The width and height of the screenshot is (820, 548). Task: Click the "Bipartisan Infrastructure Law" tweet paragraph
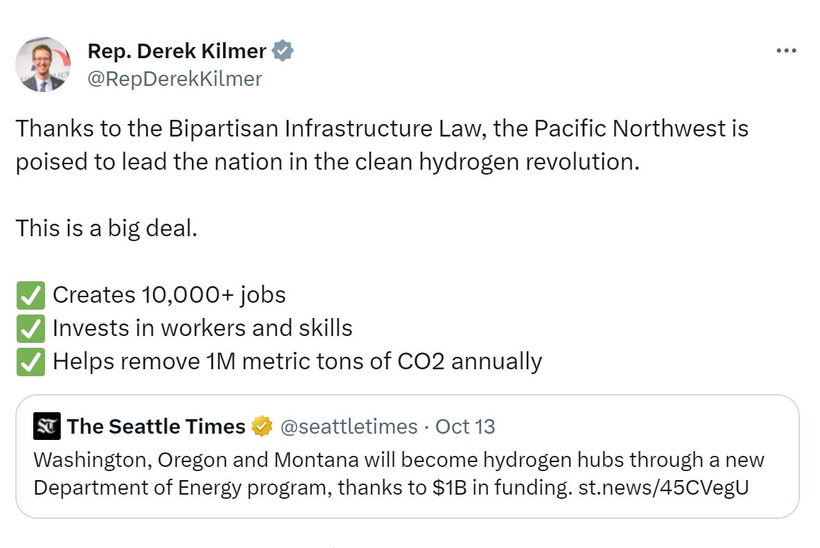point(381,145)
